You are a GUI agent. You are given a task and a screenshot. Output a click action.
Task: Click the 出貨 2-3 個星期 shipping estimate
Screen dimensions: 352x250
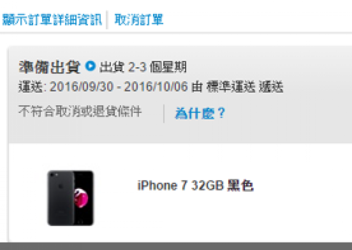143,67
